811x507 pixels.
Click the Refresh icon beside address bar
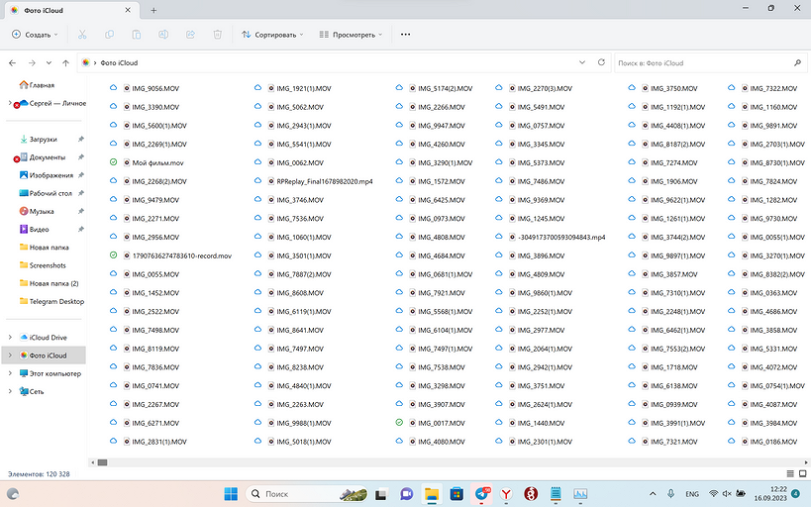(x=602, y=62)
